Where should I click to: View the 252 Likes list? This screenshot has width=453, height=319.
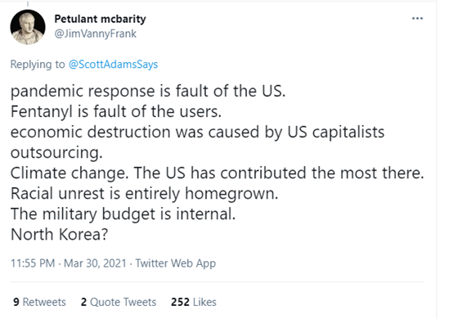[x=194, y=302]
